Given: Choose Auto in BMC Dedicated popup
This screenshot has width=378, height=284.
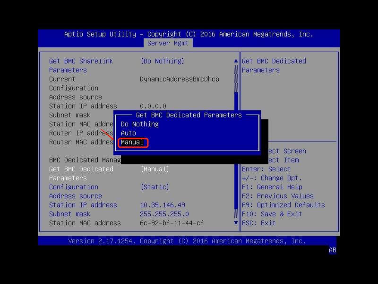Looking at the screenshot, I should point(129,133).
